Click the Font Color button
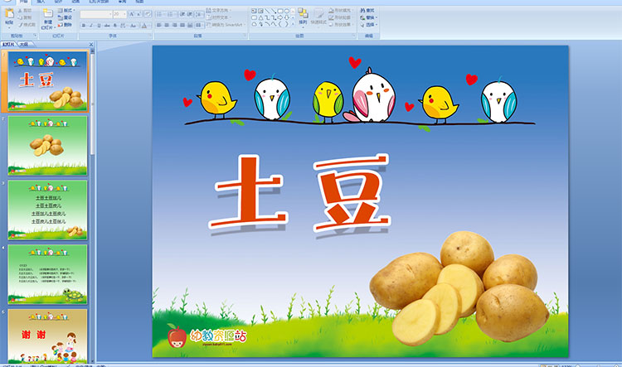The height and width of the screenshot is (367, 622). pyautogui.click(x=143, y=26)
